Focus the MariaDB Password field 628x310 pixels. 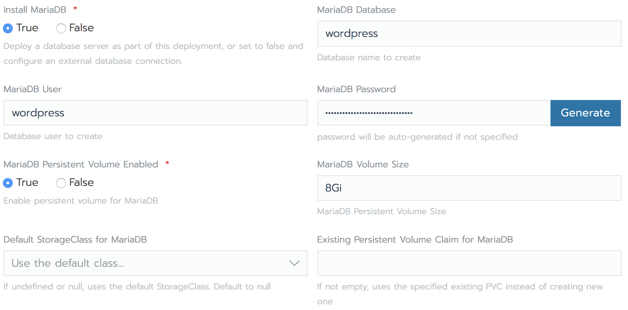point(433,113)
